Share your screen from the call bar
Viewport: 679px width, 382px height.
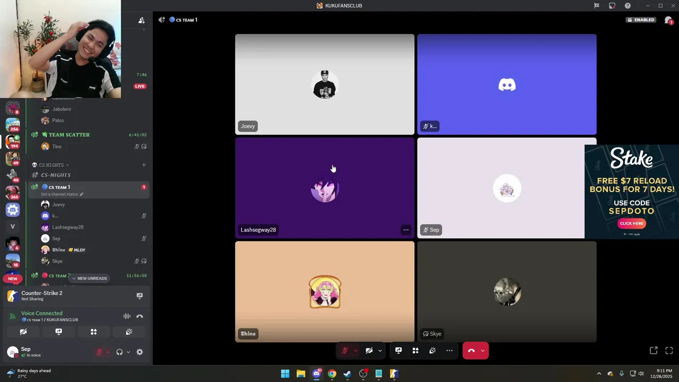click(398, 351)
